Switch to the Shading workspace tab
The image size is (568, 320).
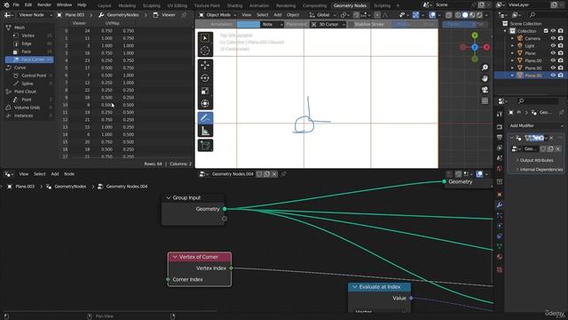(234, 5)
